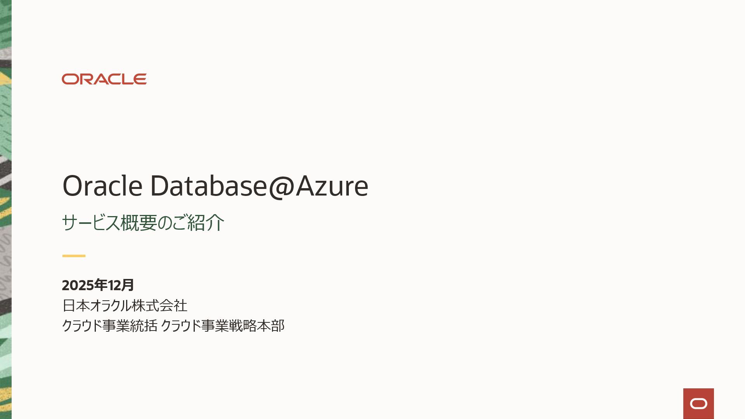Click the 概要 characters in the subtitle

[x=139, y=223]
